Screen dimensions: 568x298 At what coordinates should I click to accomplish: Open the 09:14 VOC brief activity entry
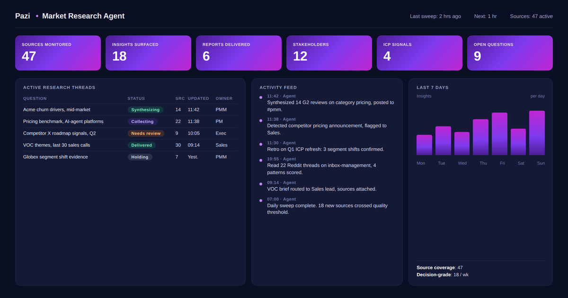coord(327,186)
